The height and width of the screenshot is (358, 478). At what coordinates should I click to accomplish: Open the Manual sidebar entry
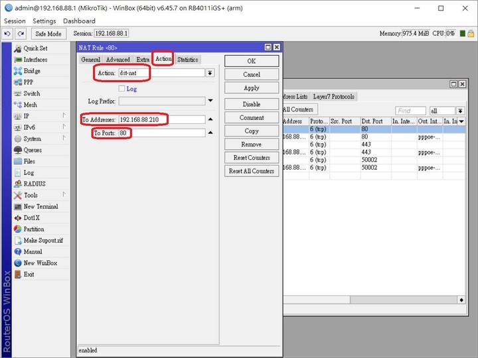point(41,252)
